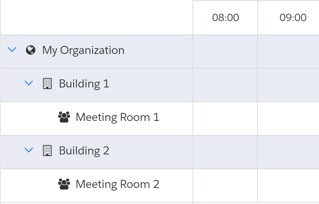
Task: Open the Meeting Room 1 resource
Action: 117,117
